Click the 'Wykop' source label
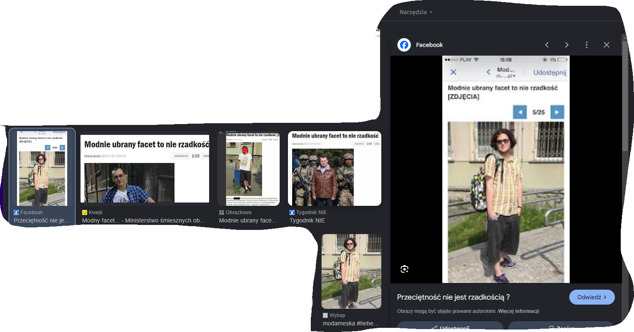This screenshot has width=634, height=332. tap(337, 315)
